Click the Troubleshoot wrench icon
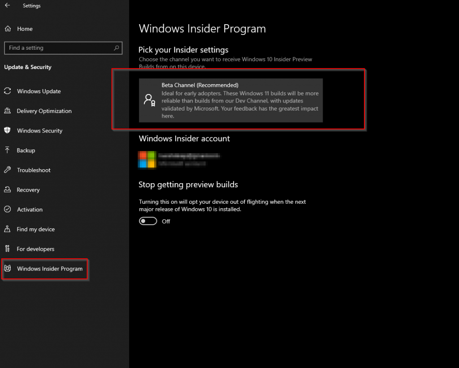Viewport: 459px width, 368px height. coord(7,170)
